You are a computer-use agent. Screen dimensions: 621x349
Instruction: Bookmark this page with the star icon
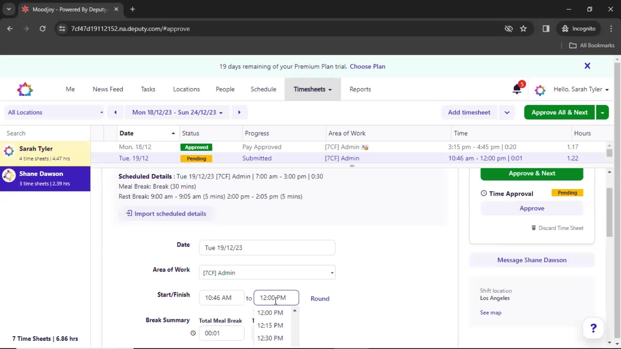[523, 28]
